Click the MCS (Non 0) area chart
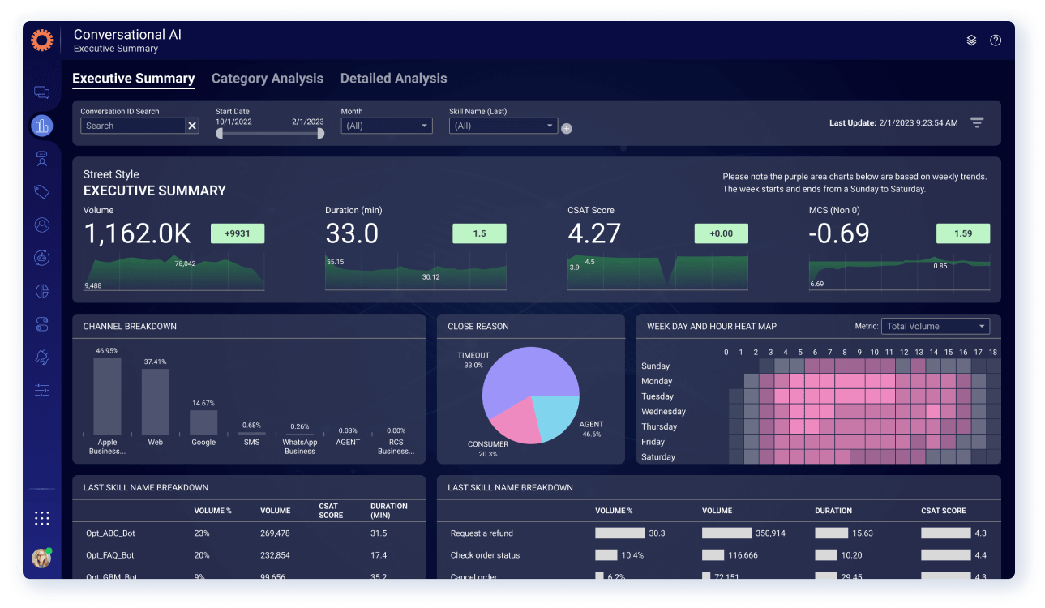1045x608 pixels. pos(900,274)
